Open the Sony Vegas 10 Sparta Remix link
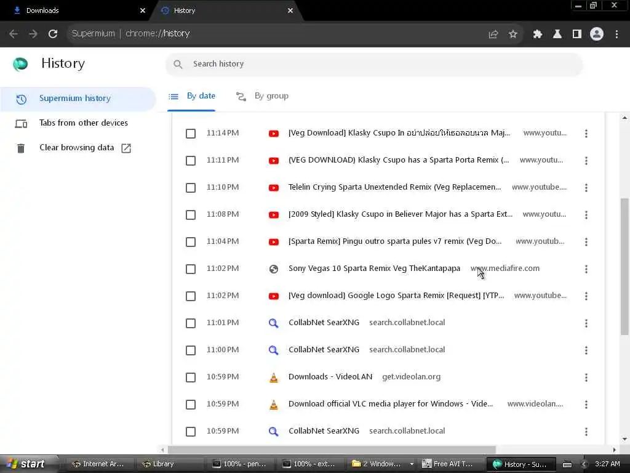 374,269
